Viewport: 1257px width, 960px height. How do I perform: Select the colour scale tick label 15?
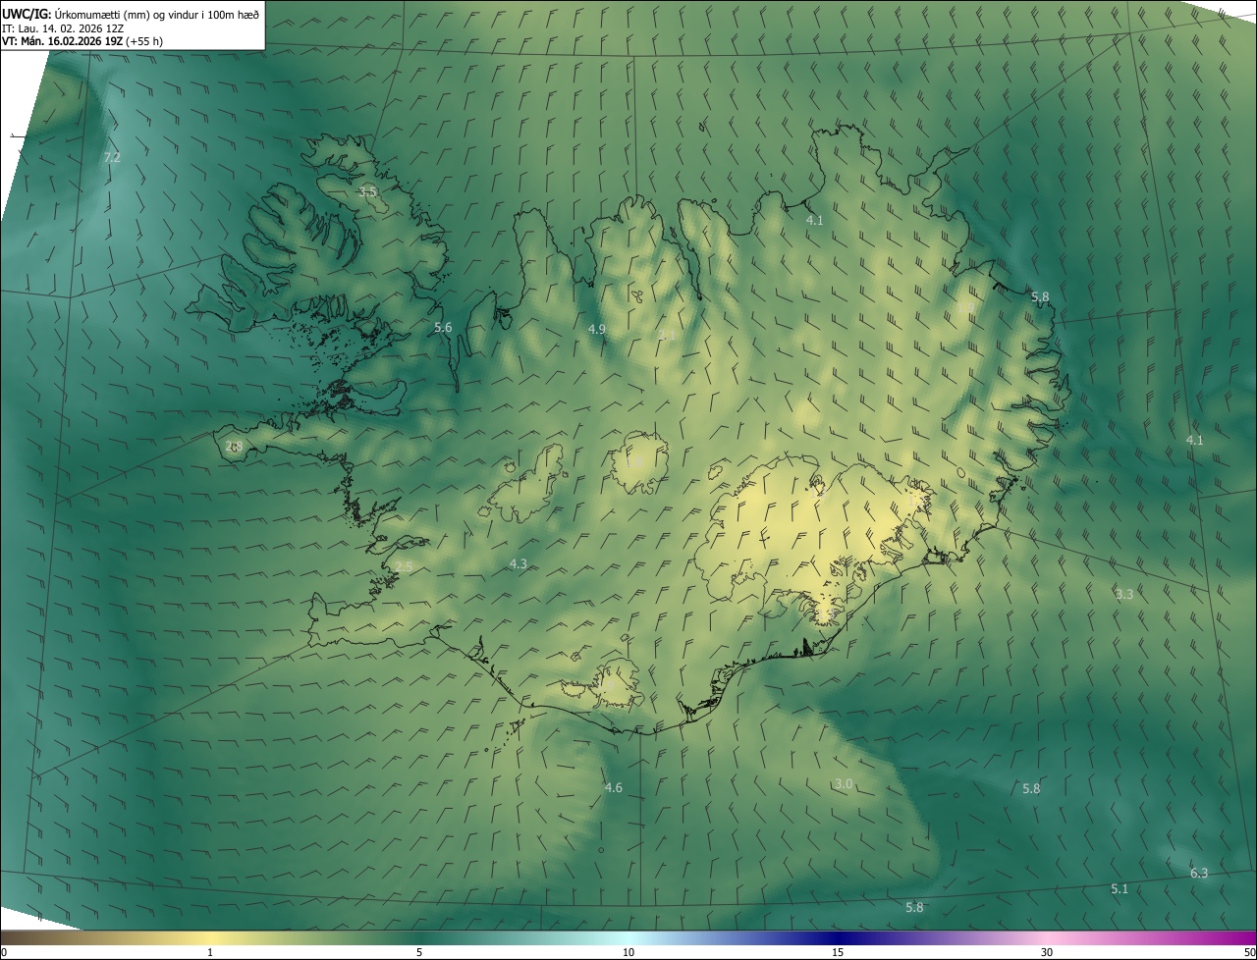click(x=838, y=952)
